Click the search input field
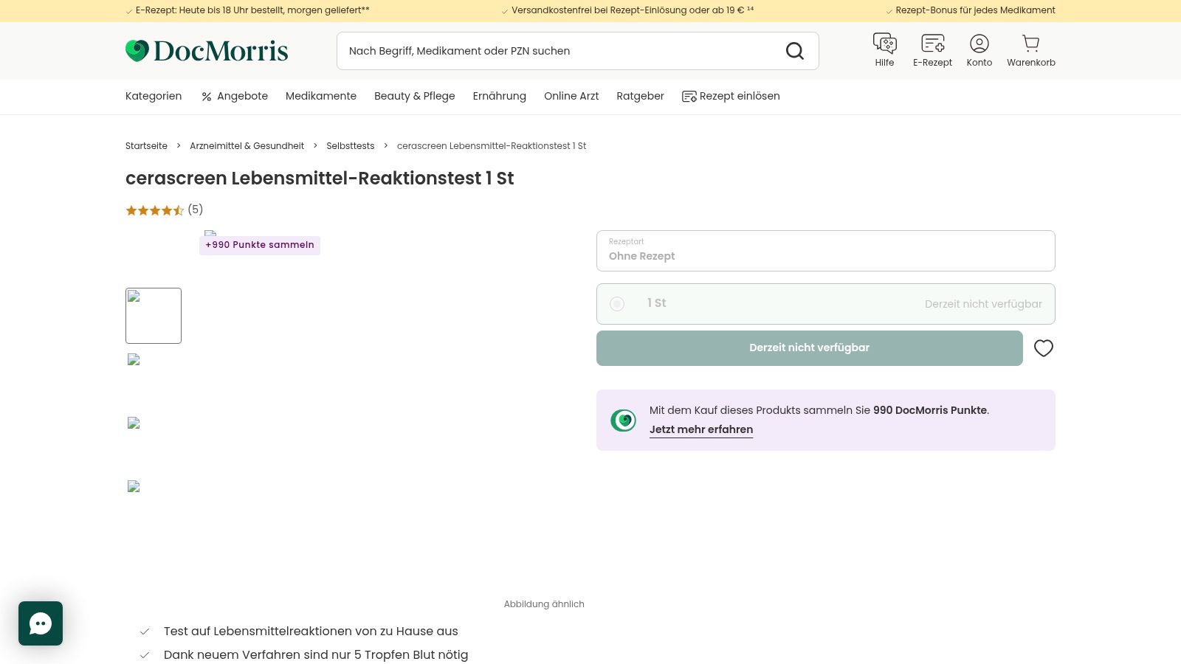The width and height of the screenshot is (1181, 664). tap(561, 51)
